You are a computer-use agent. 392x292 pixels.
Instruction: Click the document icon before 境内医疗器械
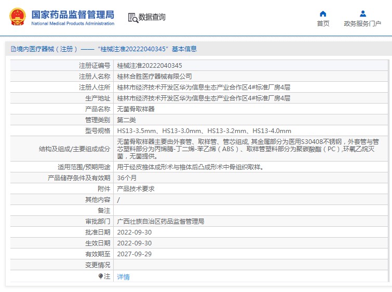(x=13, y=49)
